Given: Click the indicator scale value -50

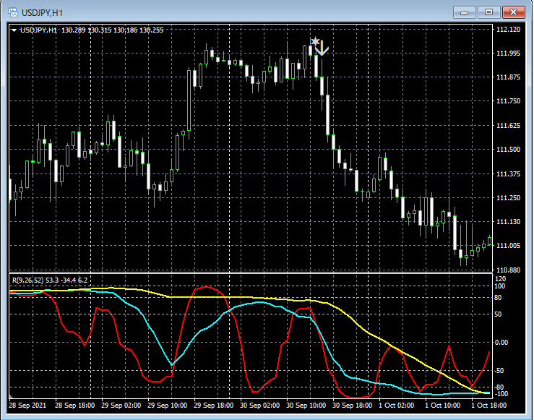Looking at the screenshot, I should tap(499, 371).
